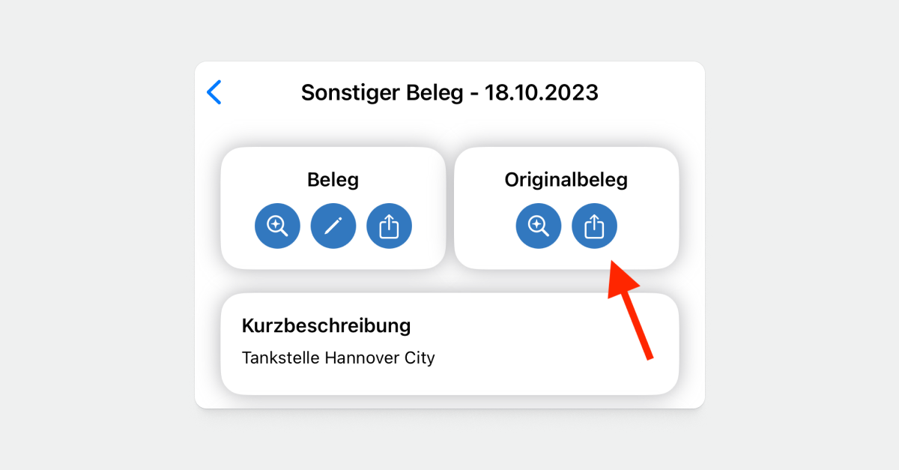Share the Originalbeleg
This screenshot has height=470, width=899.
594,226
